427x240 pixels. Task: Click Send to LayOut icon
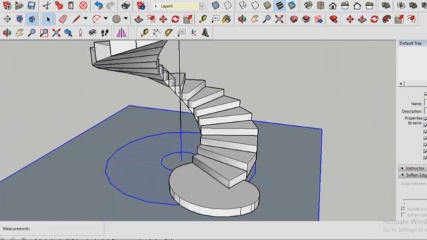coord(318,19)
